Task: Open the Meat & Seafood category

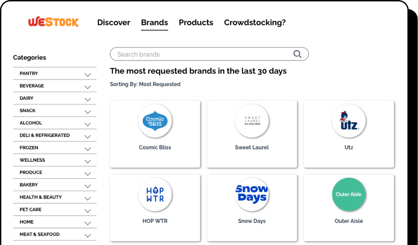Action: 39,234
